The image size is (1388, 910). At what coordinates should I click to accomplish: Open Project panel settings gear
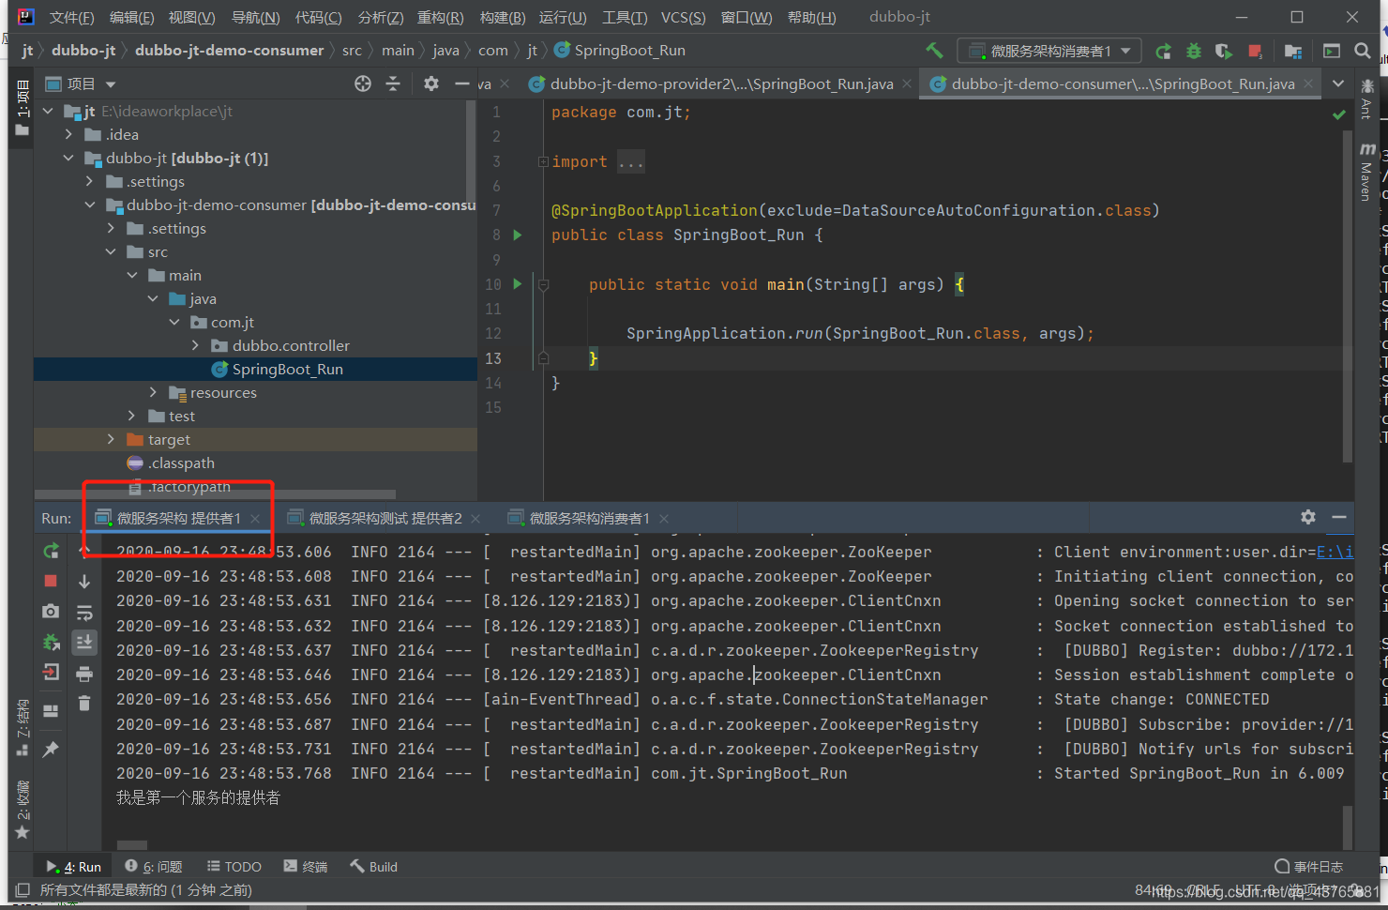pyautogui.click(x=431, y=83)
